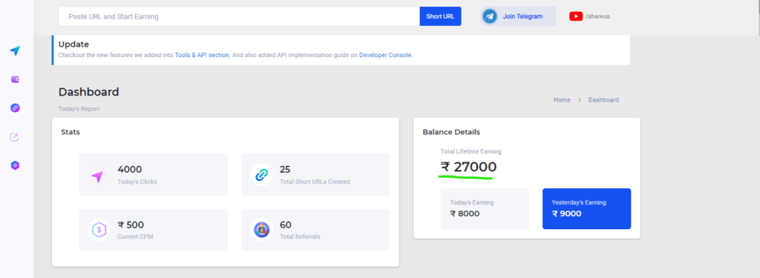The height and width of the screenshot is (278, 760).
Task: Click the ₹ 27000 lifetime earning amount
Action: pyautogui.click(x=468, y=167)
